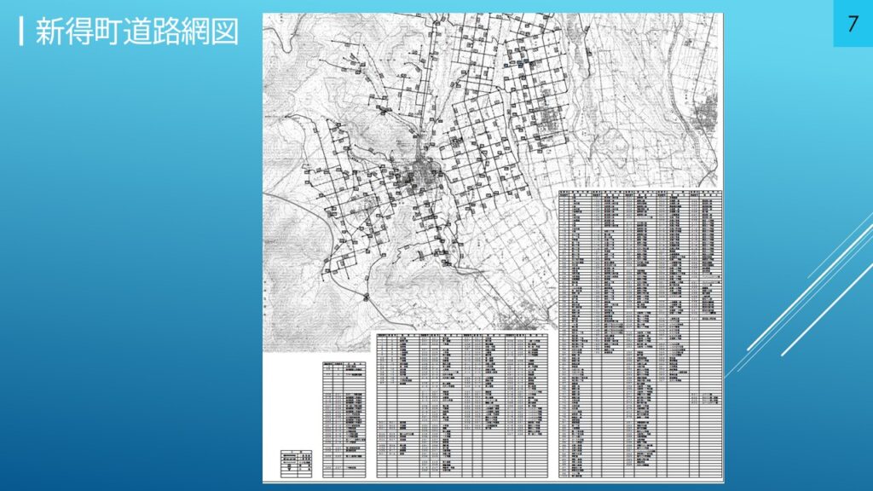Click the header row of the right table
The image size is (873, 491).
639,194
